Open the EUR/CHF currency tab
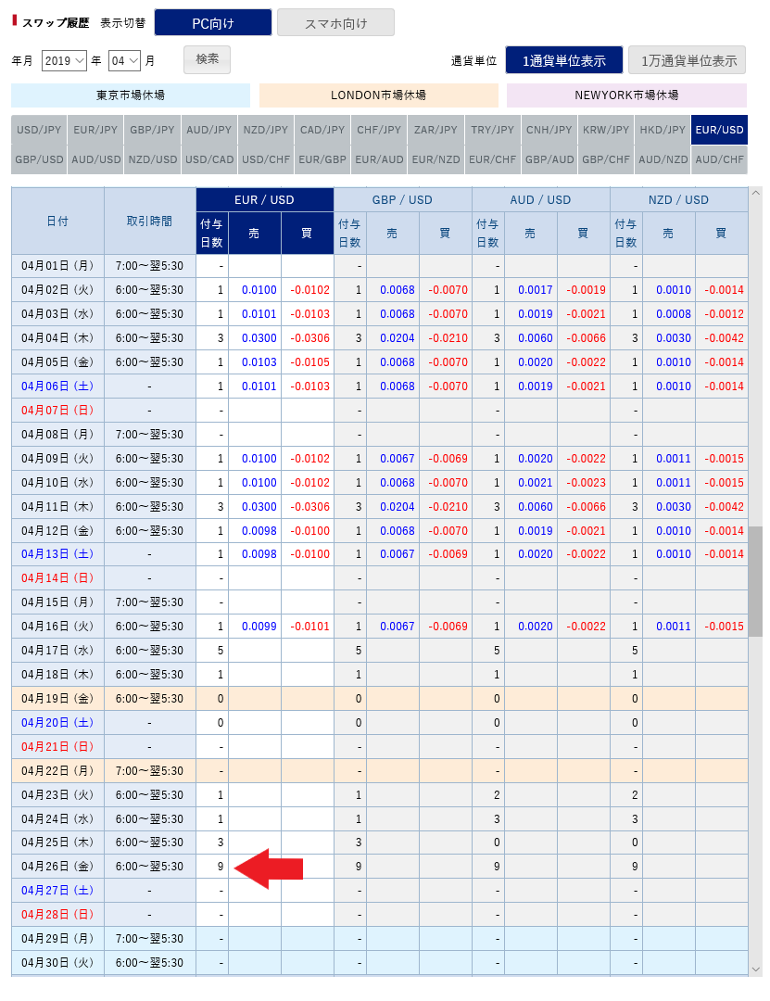 tap(492, 159)
